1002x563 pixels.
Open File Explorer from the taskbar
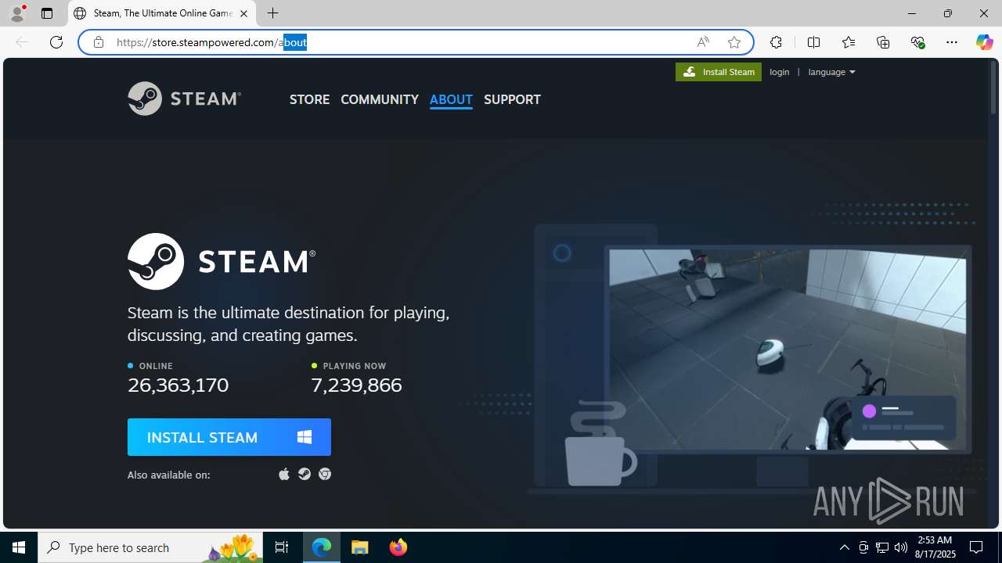click(x=360, y=547)
